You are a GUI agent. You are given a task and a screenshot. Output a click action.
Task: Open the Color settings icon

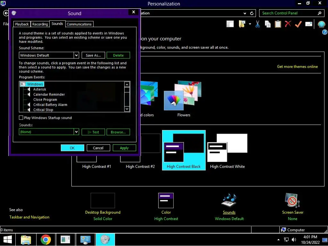tap(166, 201)
